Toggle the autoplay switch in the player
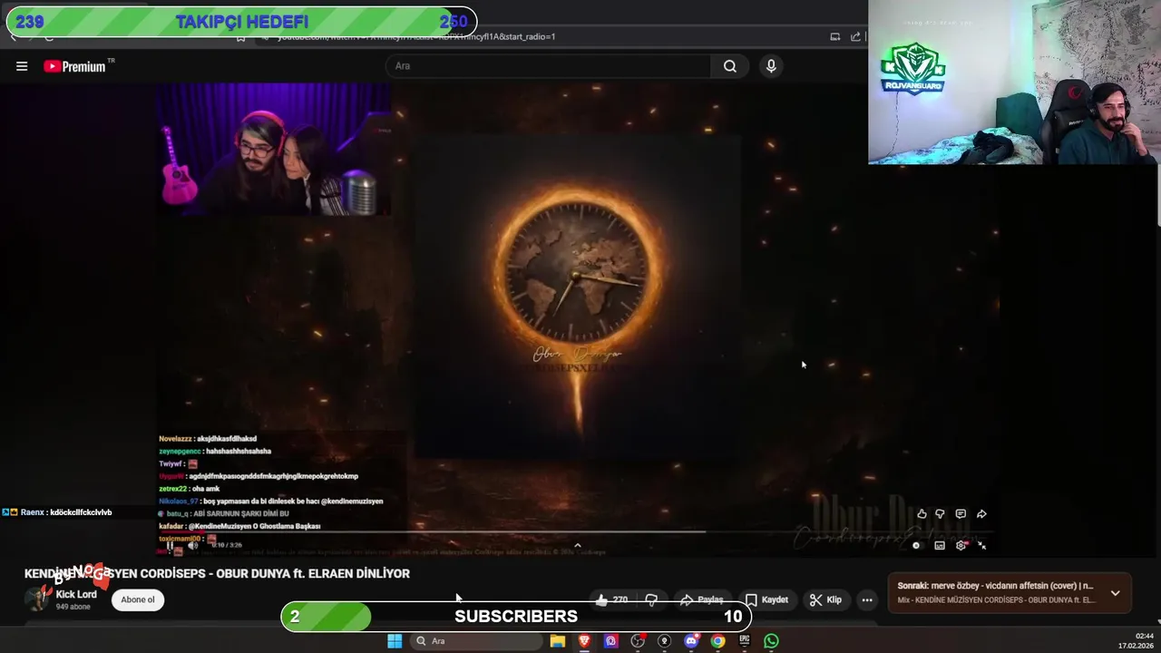The width and height of the screenshot is (1161, 653). [916, 545]
